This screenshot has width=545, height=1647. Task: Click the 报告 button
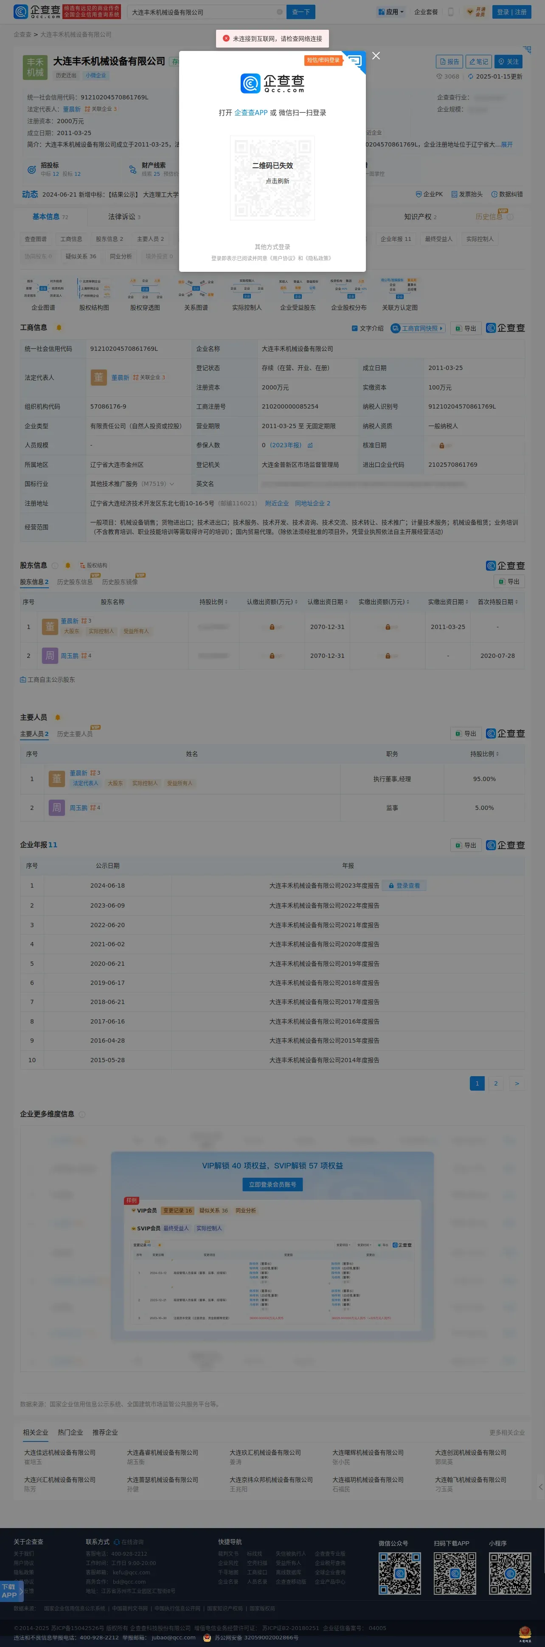click(x=449, y=62)
